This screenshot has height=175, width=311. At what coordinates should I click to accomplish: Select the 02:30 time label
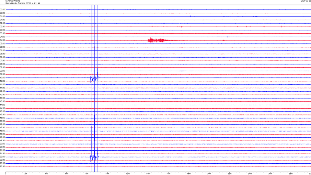coord(2,27)
